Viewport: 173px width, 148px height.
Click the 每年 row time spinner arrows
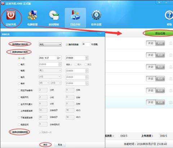click(x=87, y=83)
